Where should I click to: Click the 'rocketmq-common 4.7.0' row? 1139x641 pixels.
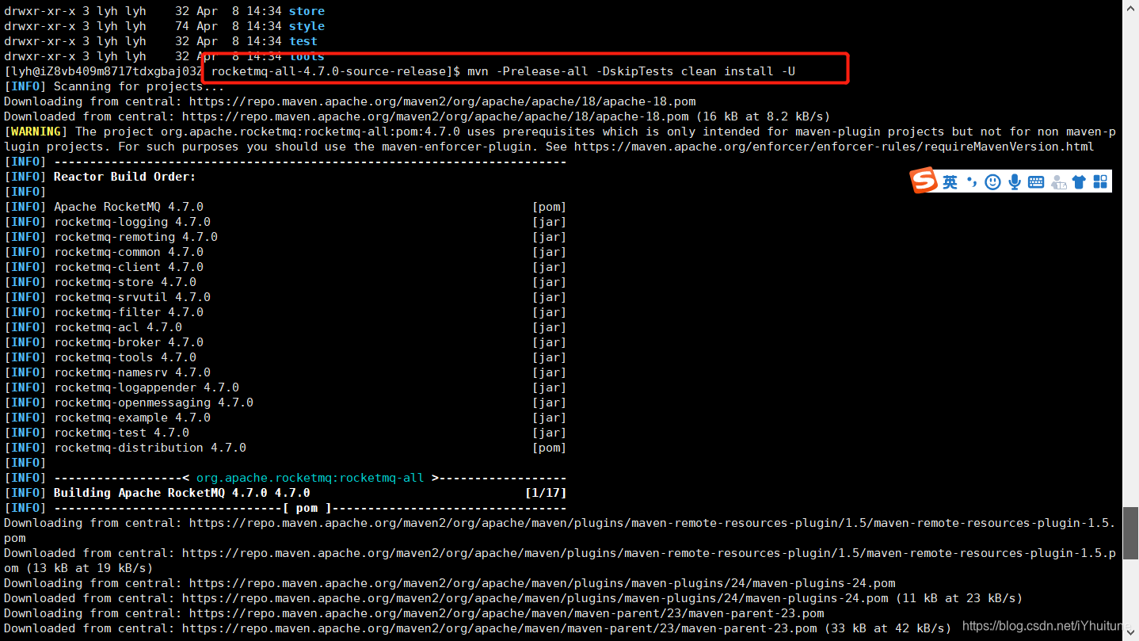pos(285,252)
